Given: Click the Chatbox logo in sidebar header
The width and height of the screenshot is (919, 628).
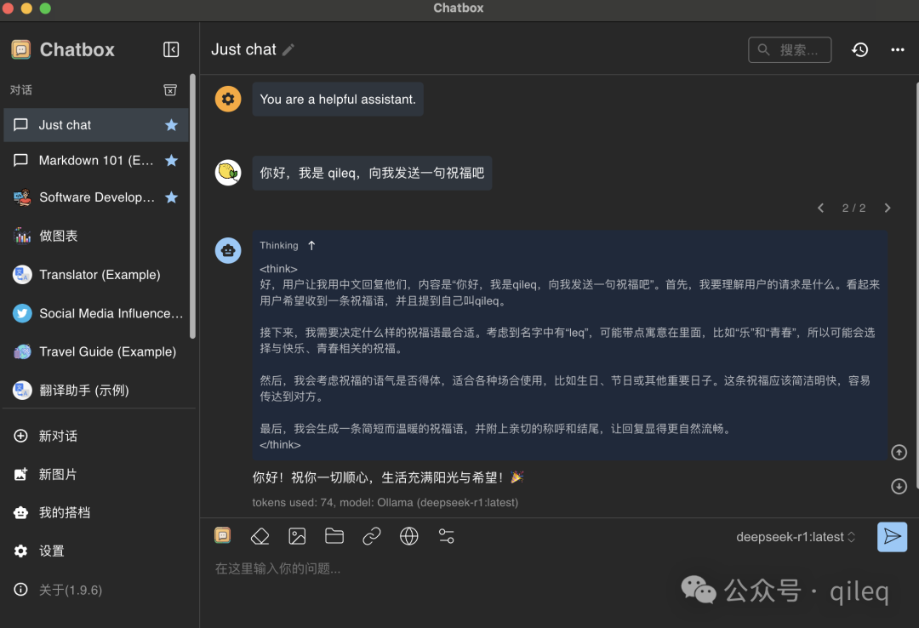Looking at the screenshot, I should click(21, 50).
